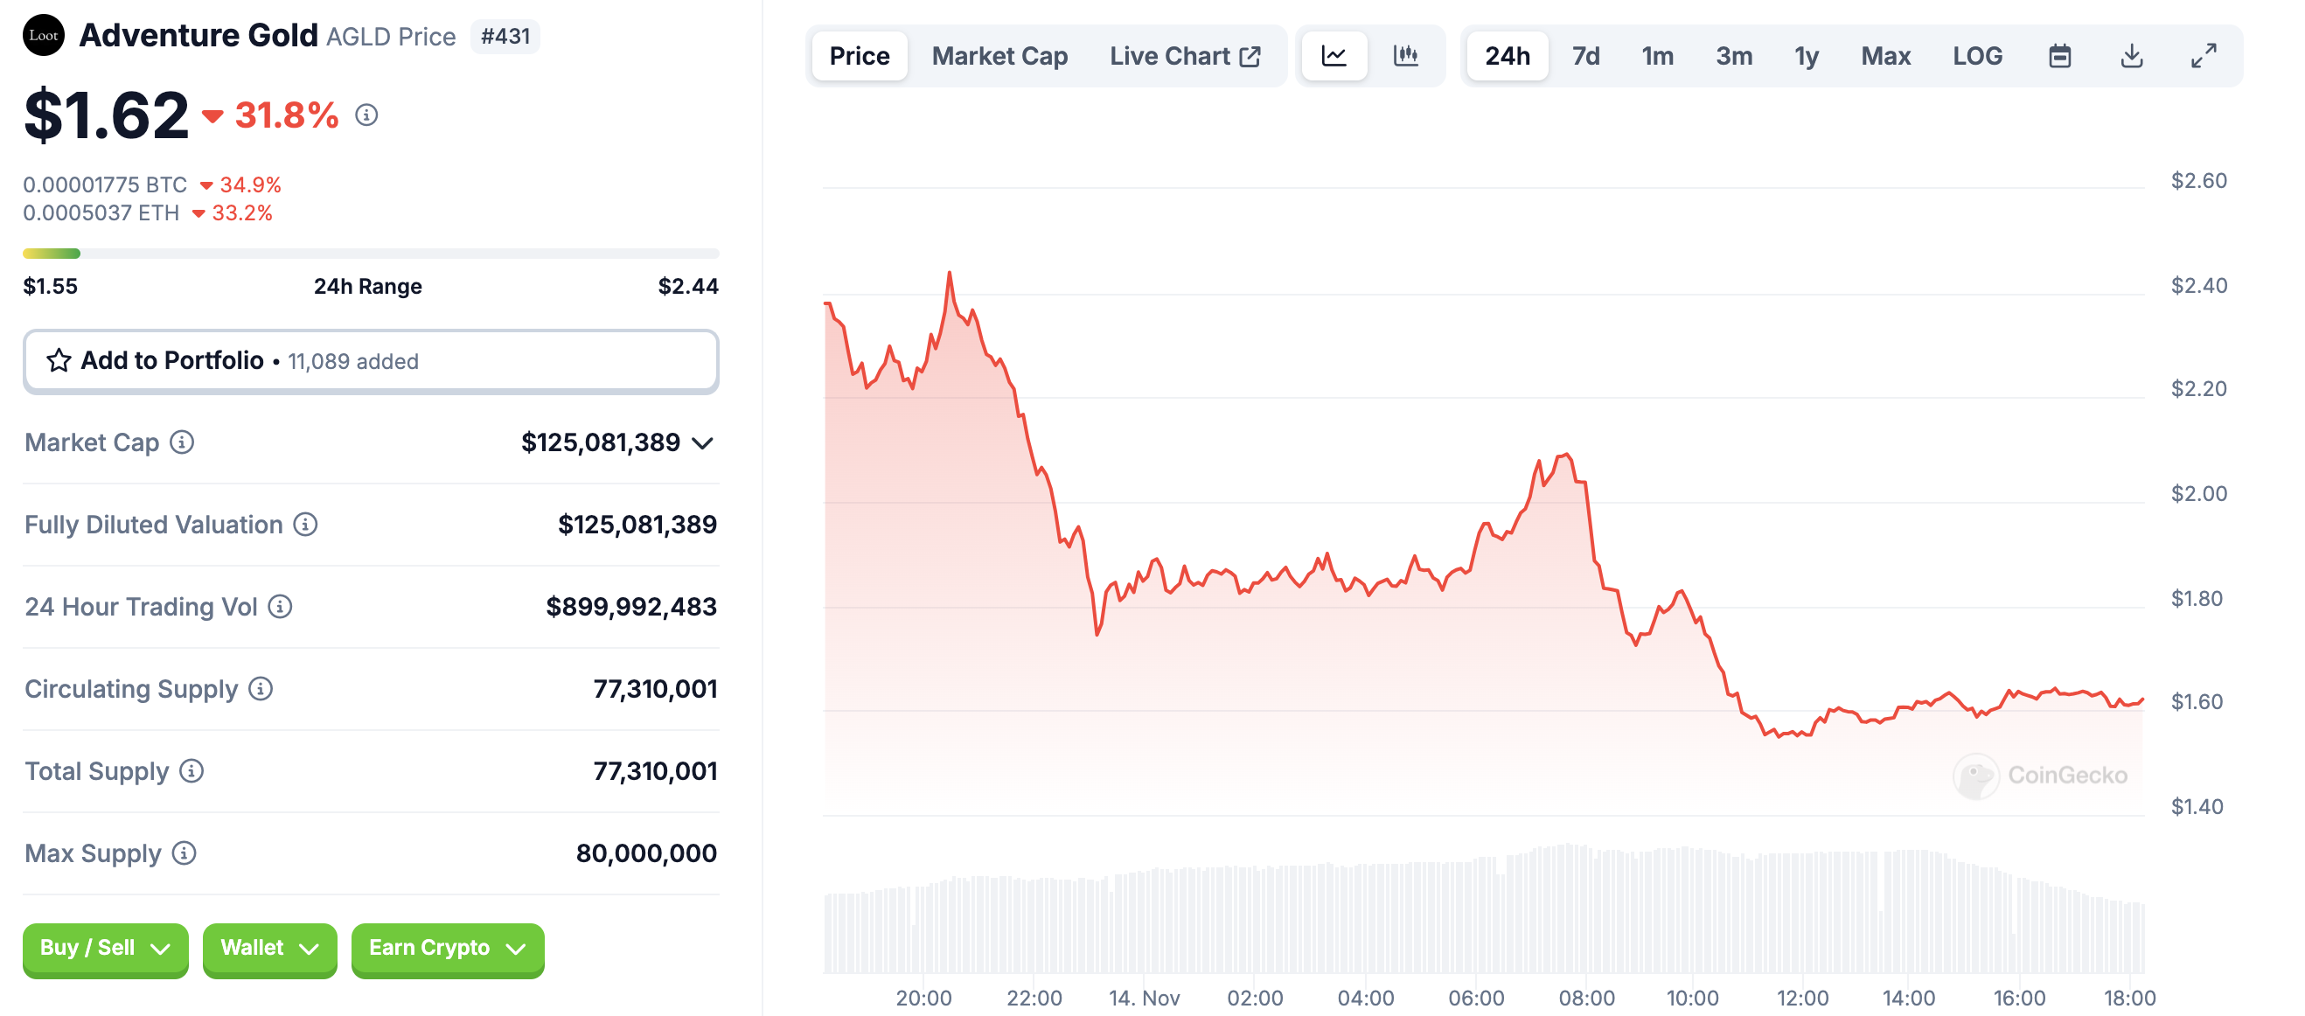This screenshot has width=2305, height=1016.
Task: Click the 24h Range progress bar
Action: click(371, 254)
